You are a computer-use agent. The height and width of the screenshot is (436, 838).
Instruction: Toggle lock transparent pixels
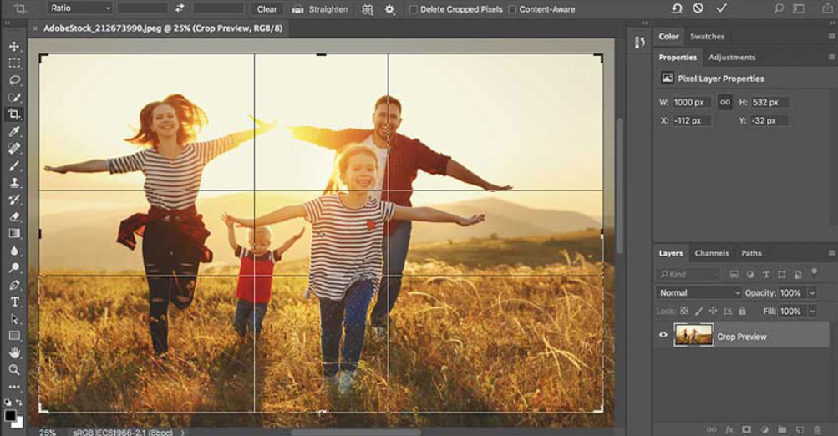coord(684,311)
